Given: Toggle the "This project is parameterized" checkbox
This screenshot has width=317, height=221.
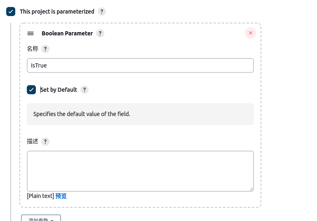Looking at the screenshot, I should point(11,12).
